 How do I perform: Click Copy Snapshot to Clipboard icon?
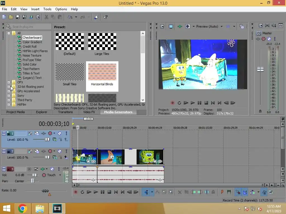coord(242,26)
